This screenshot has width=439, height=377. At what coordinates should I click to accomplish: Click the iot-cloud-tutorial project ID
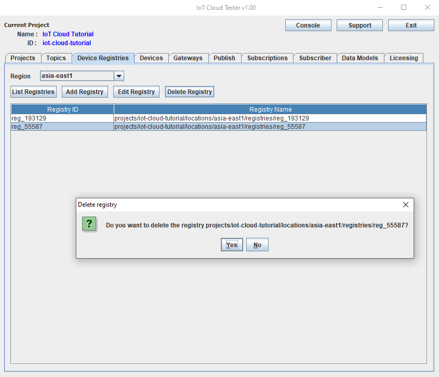[66, 43]
